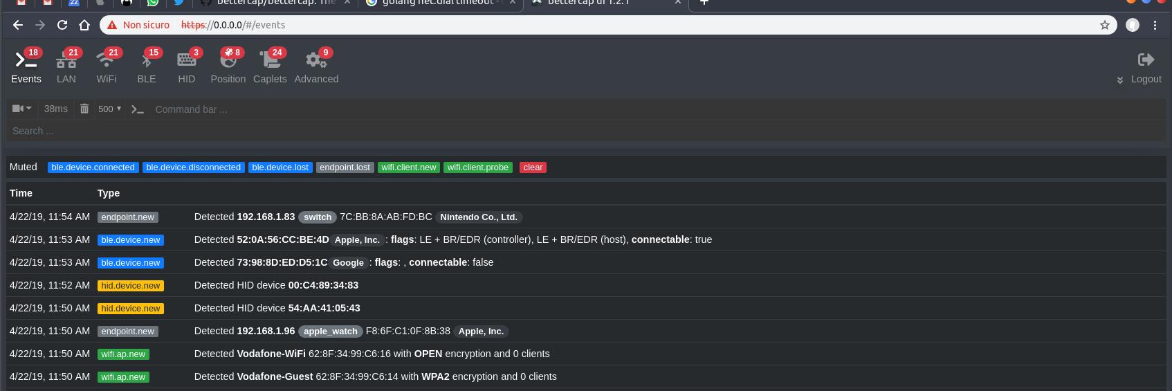
Task: Bookmark this page with the star
Action: pos(1105,25)
